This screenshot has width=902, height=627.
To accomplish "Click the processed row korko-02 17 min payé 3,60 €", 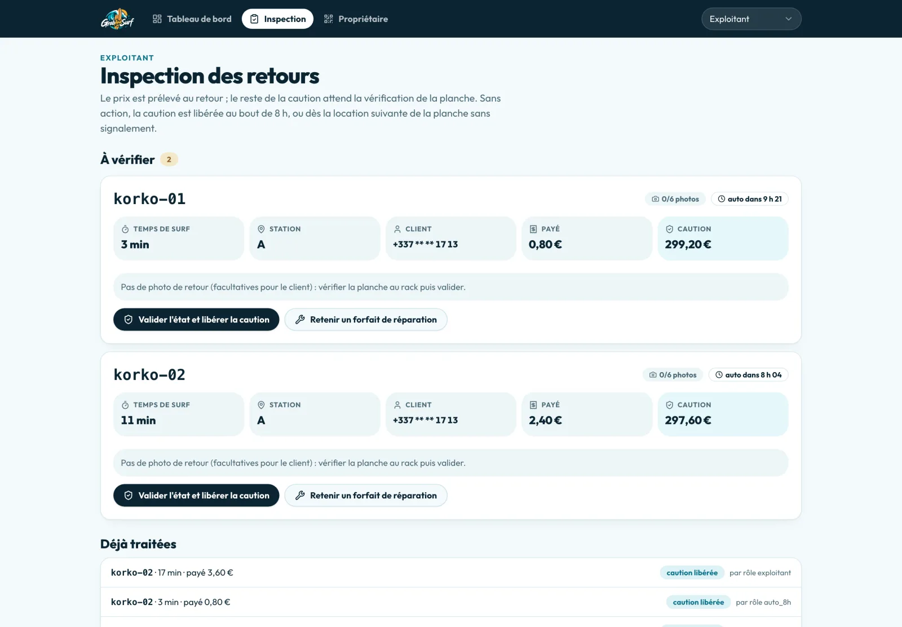I will [451, 573].
